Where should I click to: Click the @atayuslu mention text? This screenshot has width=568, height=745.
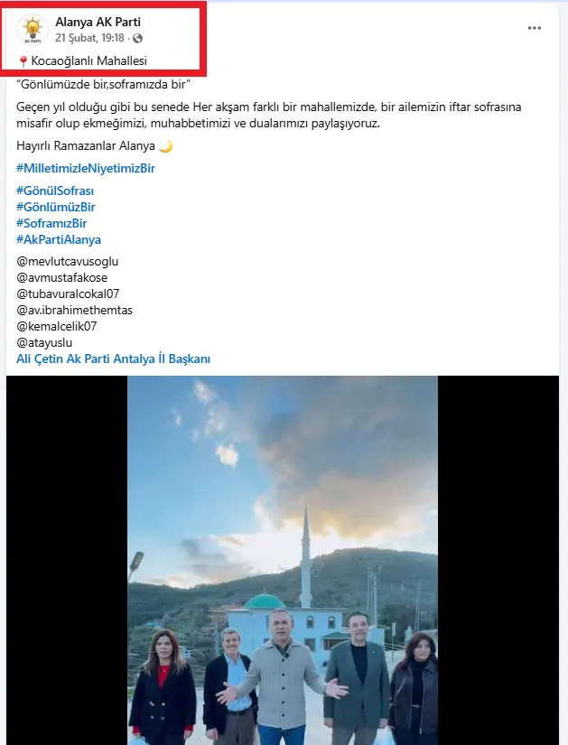pyautogui.click(x=44, y=342)
